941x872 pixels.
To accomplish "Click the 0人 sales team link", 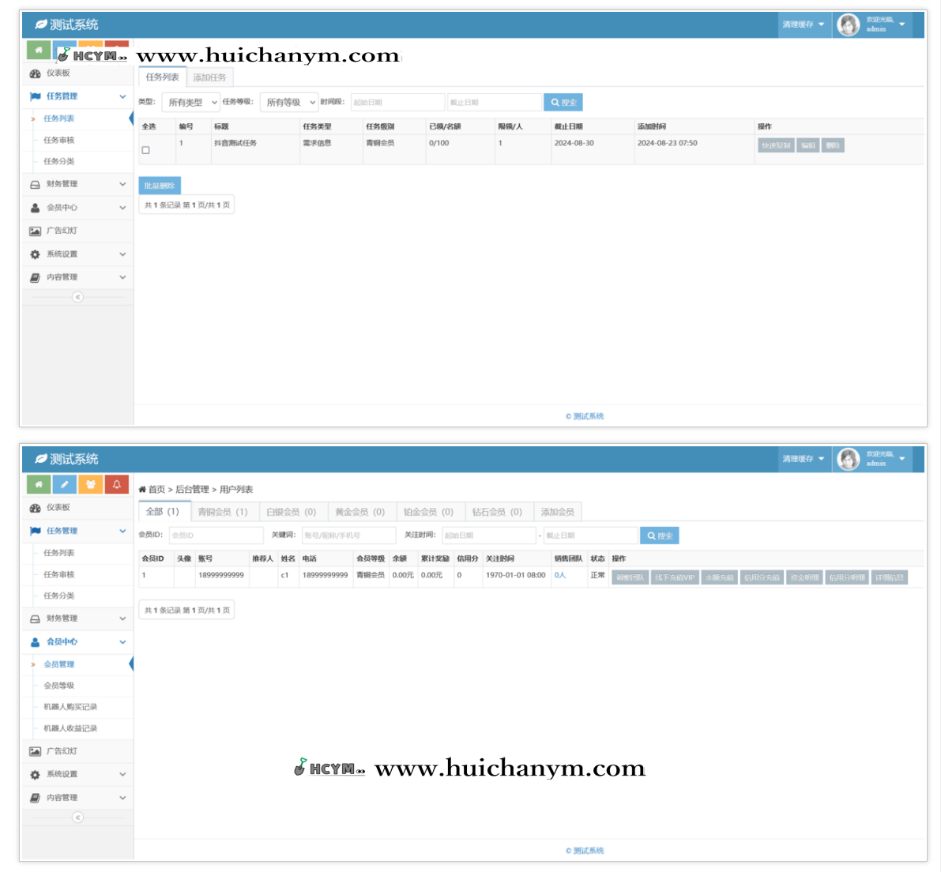I will click(560, 576).
